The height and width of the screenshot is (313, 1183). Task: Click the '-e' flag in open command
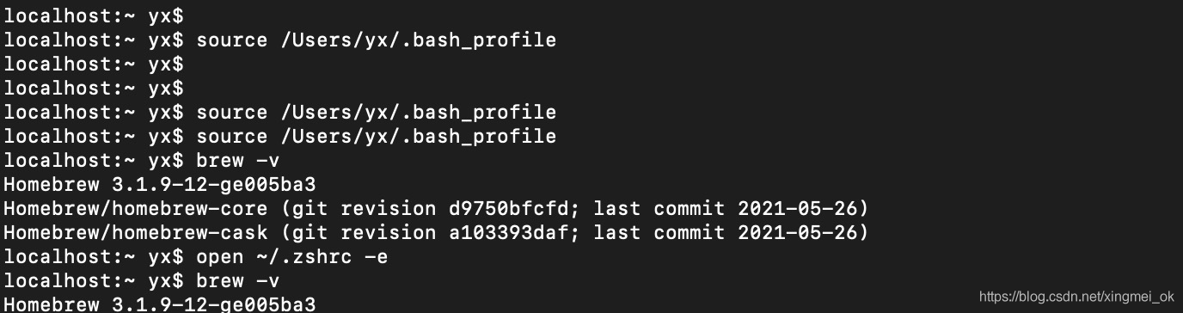click(377, 256)
